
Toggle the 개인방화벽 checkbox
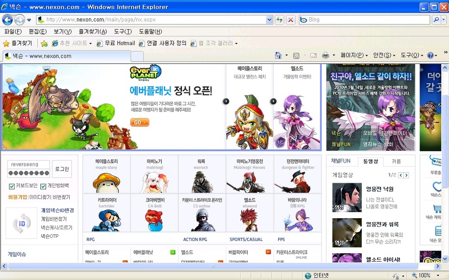point(43,186)
